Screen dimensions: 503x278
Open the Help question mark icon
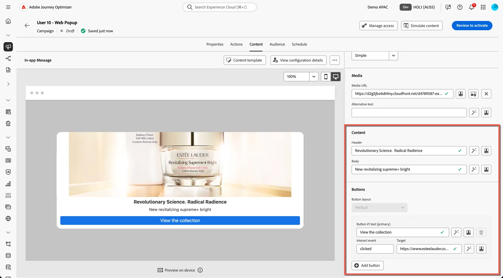pyautogui.click(x=460, y=7)
